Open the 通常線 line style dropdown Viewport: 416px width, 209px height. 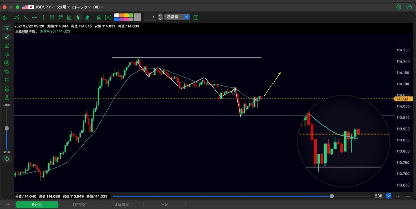[177, 17]
